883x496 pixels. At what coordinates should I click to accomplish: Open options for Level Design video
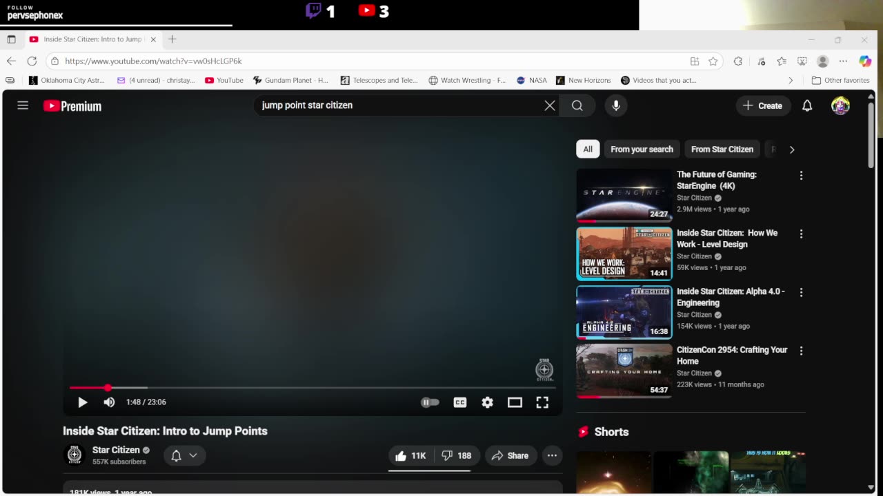[x=801, y=234]
